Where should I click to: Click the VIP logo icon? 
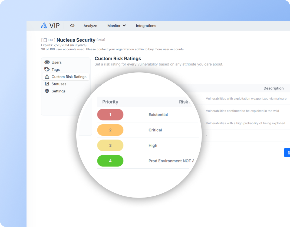[44, 25]
